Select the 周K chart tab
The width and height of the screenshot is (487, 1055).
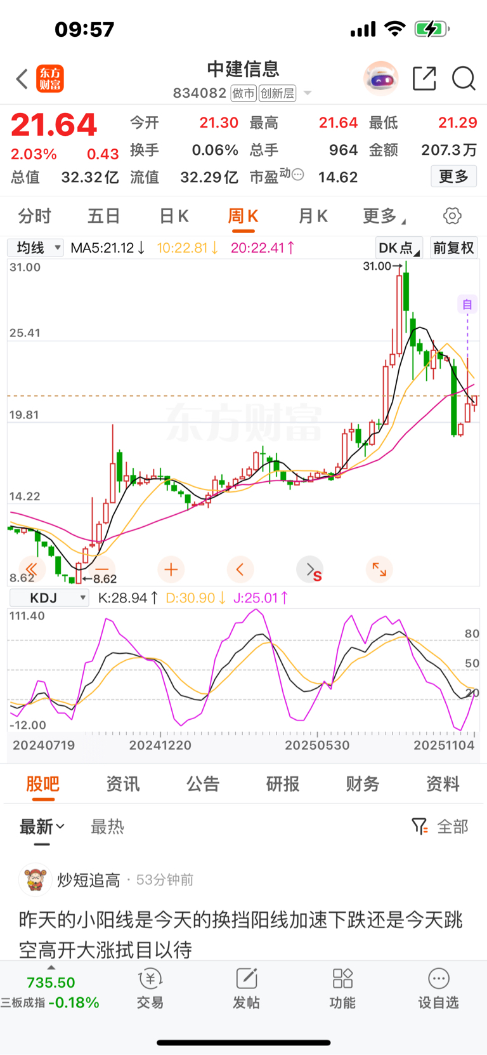pyautogui.click(x=243, y=216)
